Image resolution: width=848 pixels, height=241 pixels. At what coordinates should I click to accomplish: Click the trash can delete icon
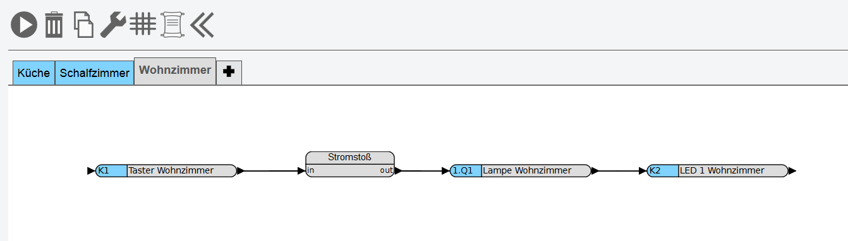tap(54, 25)
